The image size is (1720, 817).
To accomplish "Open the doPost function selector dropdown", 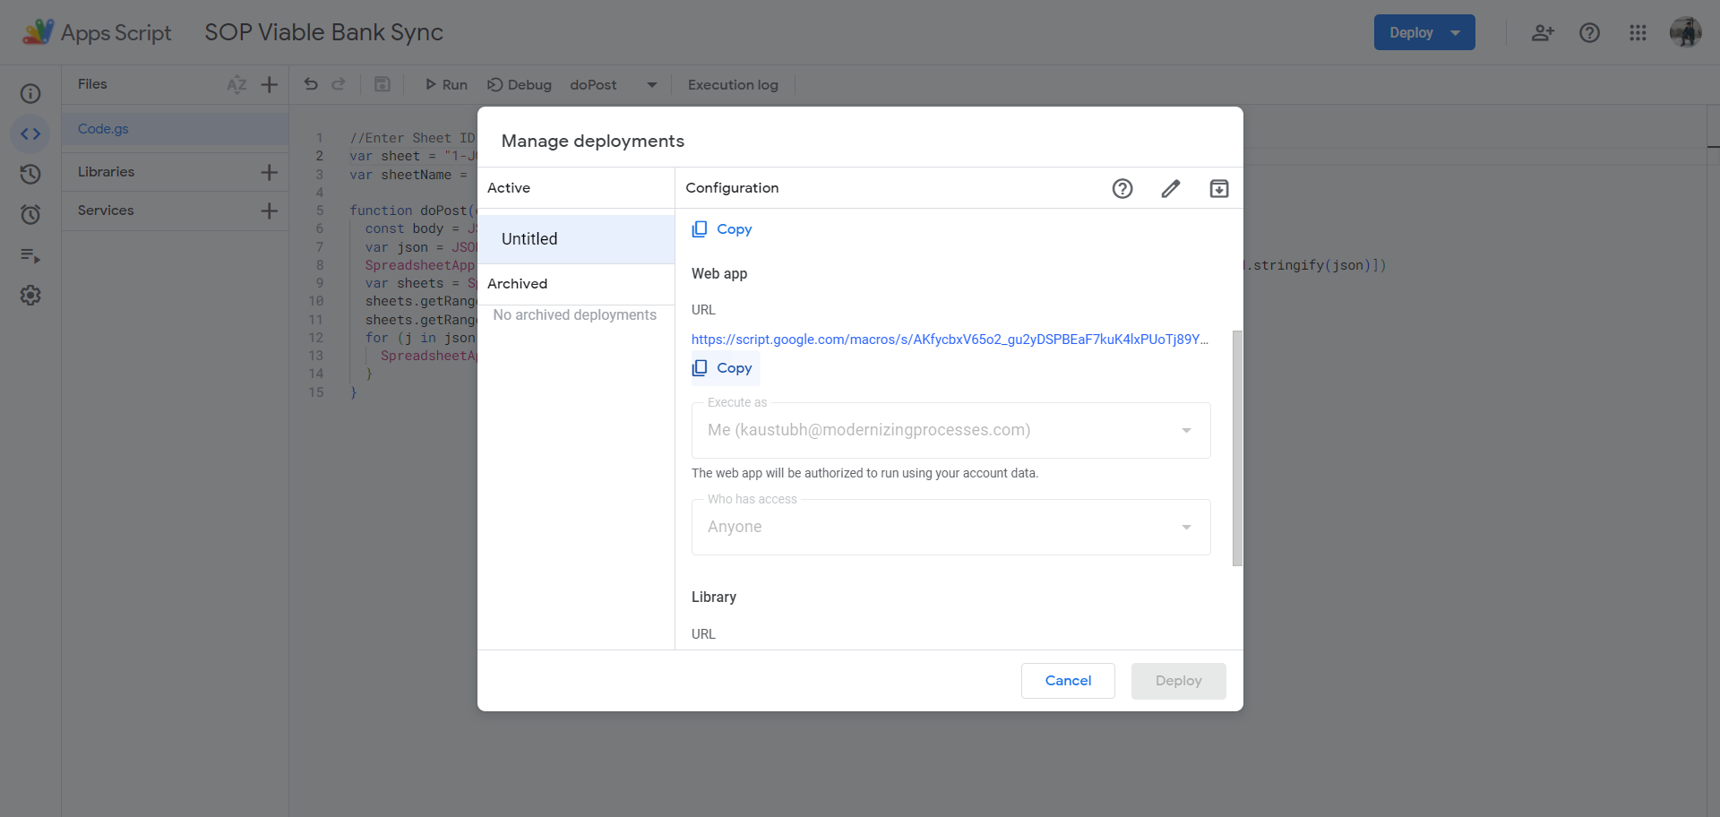I will pos(614,85).
